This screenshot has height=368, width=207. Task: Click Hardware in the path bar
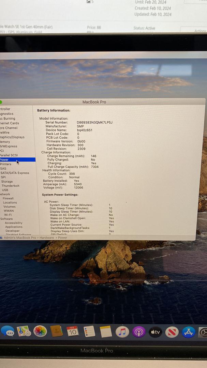(x=46, y=238)
